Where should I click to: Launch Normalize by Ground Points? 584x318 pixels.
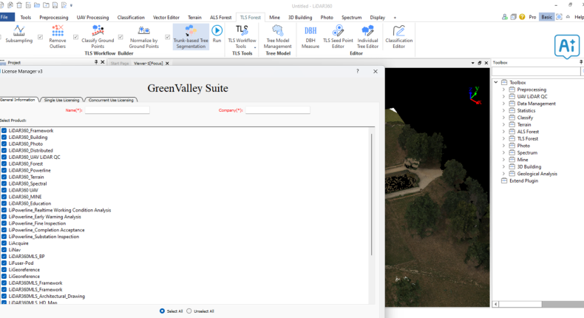pos(143,36)
